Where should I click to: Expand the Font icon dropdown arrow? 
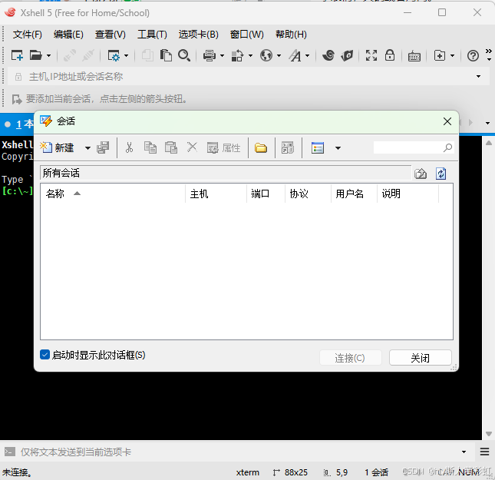click(x=307, y=56)
